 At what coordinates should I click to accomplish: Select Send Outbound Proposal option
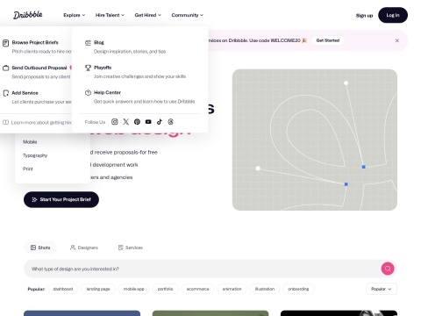click(37, 72)
